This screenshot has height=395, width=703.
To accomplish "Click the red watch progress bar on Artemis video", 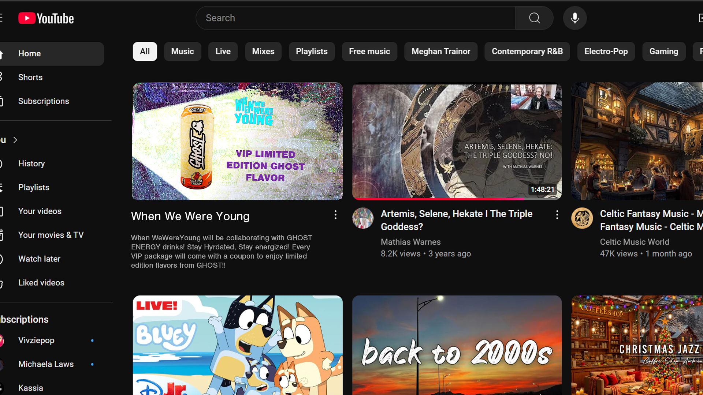I will [x=438, y=199].
